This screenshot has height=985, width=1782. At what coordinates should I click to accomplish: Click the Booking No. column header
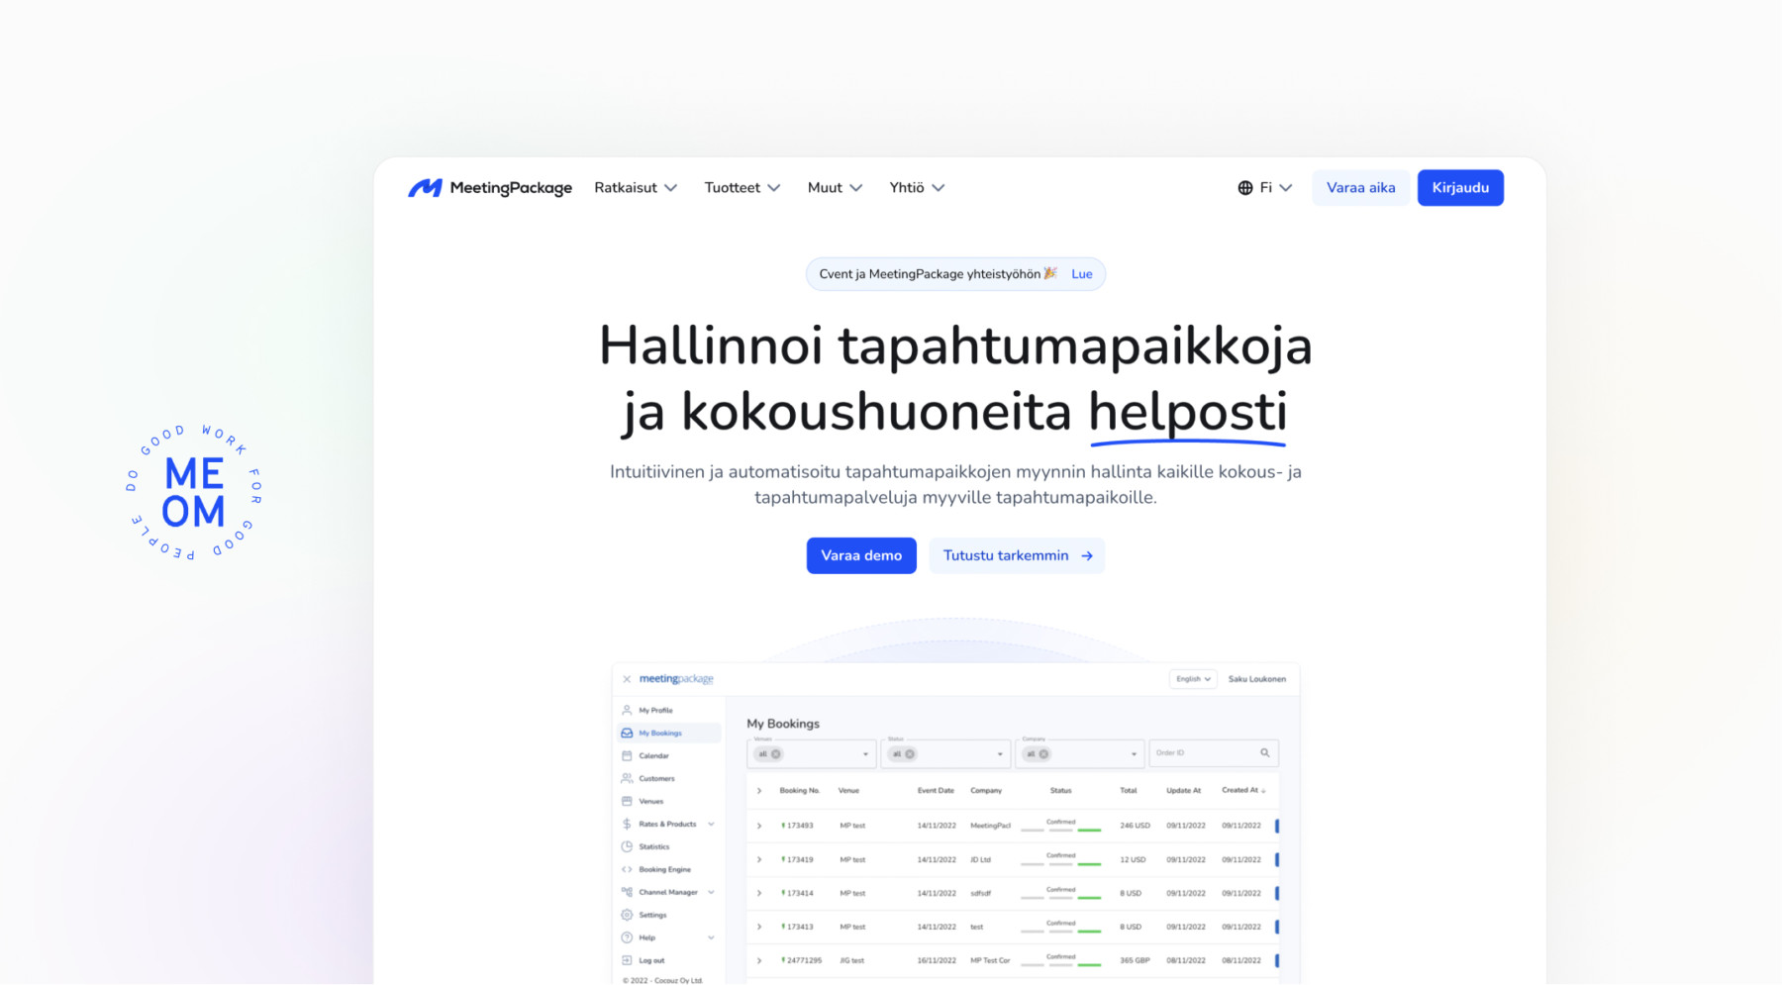800,791
